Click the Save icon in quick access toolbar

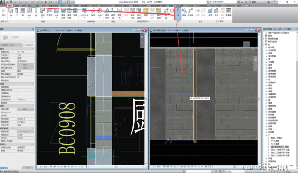[11, 2]
